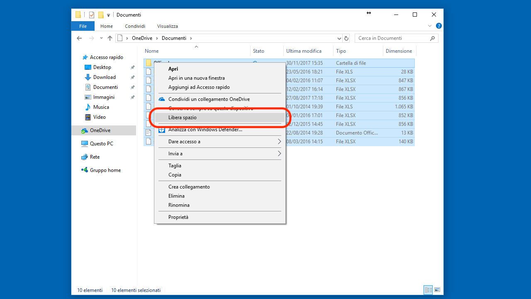Open OneDrive in the navigation pane

[100, 130]
